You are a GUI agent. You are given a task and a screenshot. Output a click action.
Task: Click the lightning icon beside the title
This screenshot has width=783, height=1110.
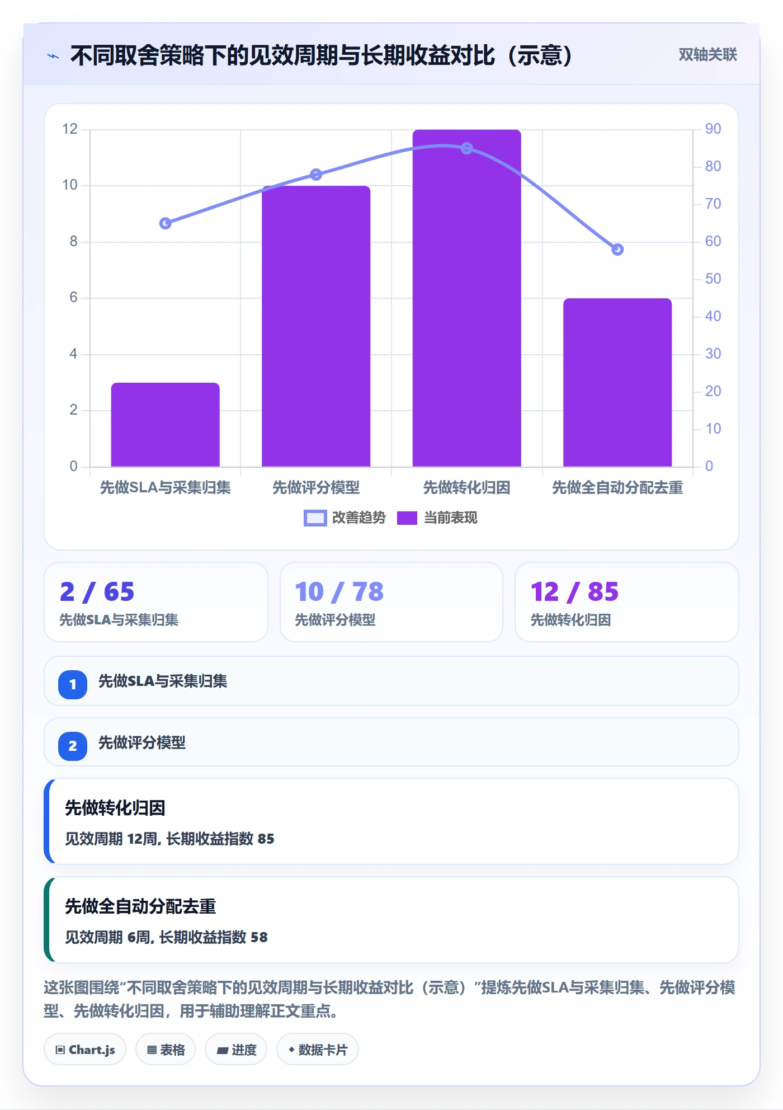click(x=53, y=56)
